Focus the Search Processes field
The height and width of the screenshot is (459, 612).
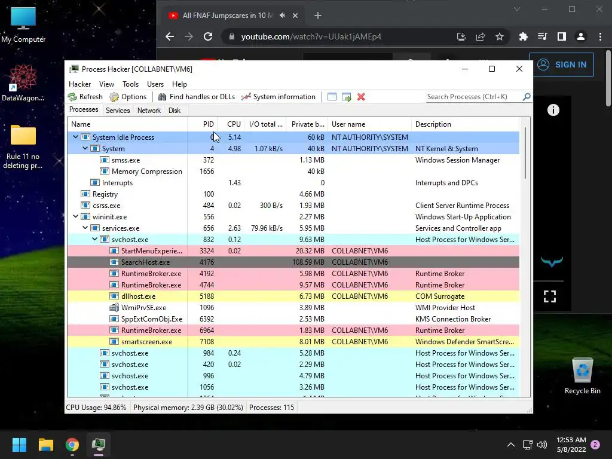[x=474, y=97]
